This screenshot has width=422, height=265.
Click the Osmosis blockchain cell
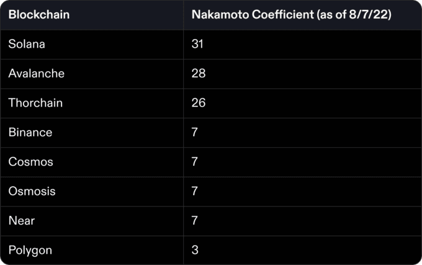point(32,191)
